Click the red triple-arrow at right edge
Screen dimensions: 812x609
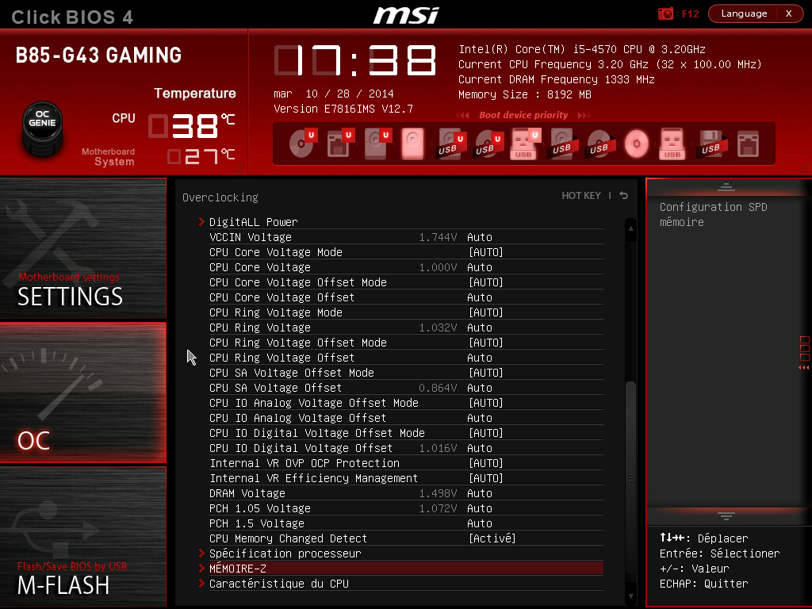click(x=803, y=368)
